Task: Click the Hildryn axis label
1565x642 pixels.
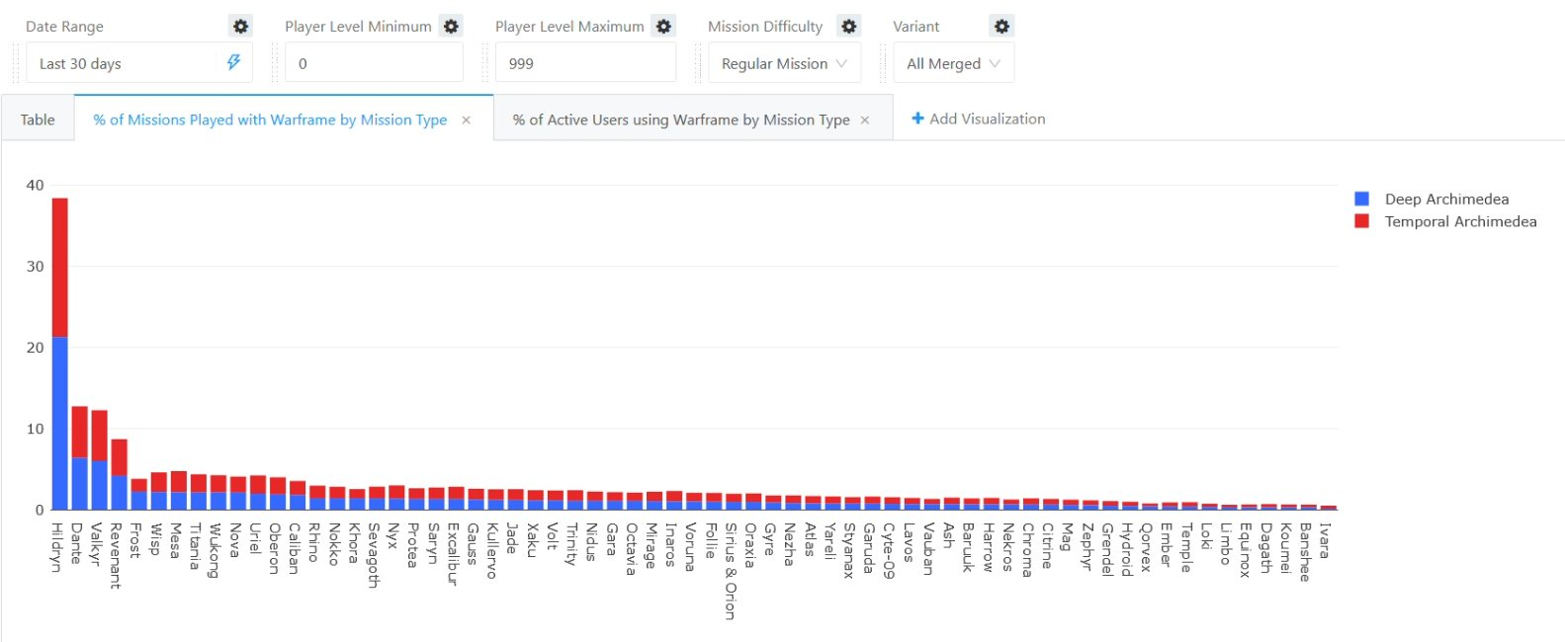Action: (57, 547)
